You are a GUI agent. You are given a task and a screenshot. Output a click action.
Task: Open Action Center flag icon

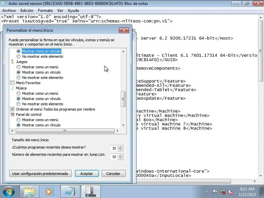pyautogui.click(x=214, y=192)
